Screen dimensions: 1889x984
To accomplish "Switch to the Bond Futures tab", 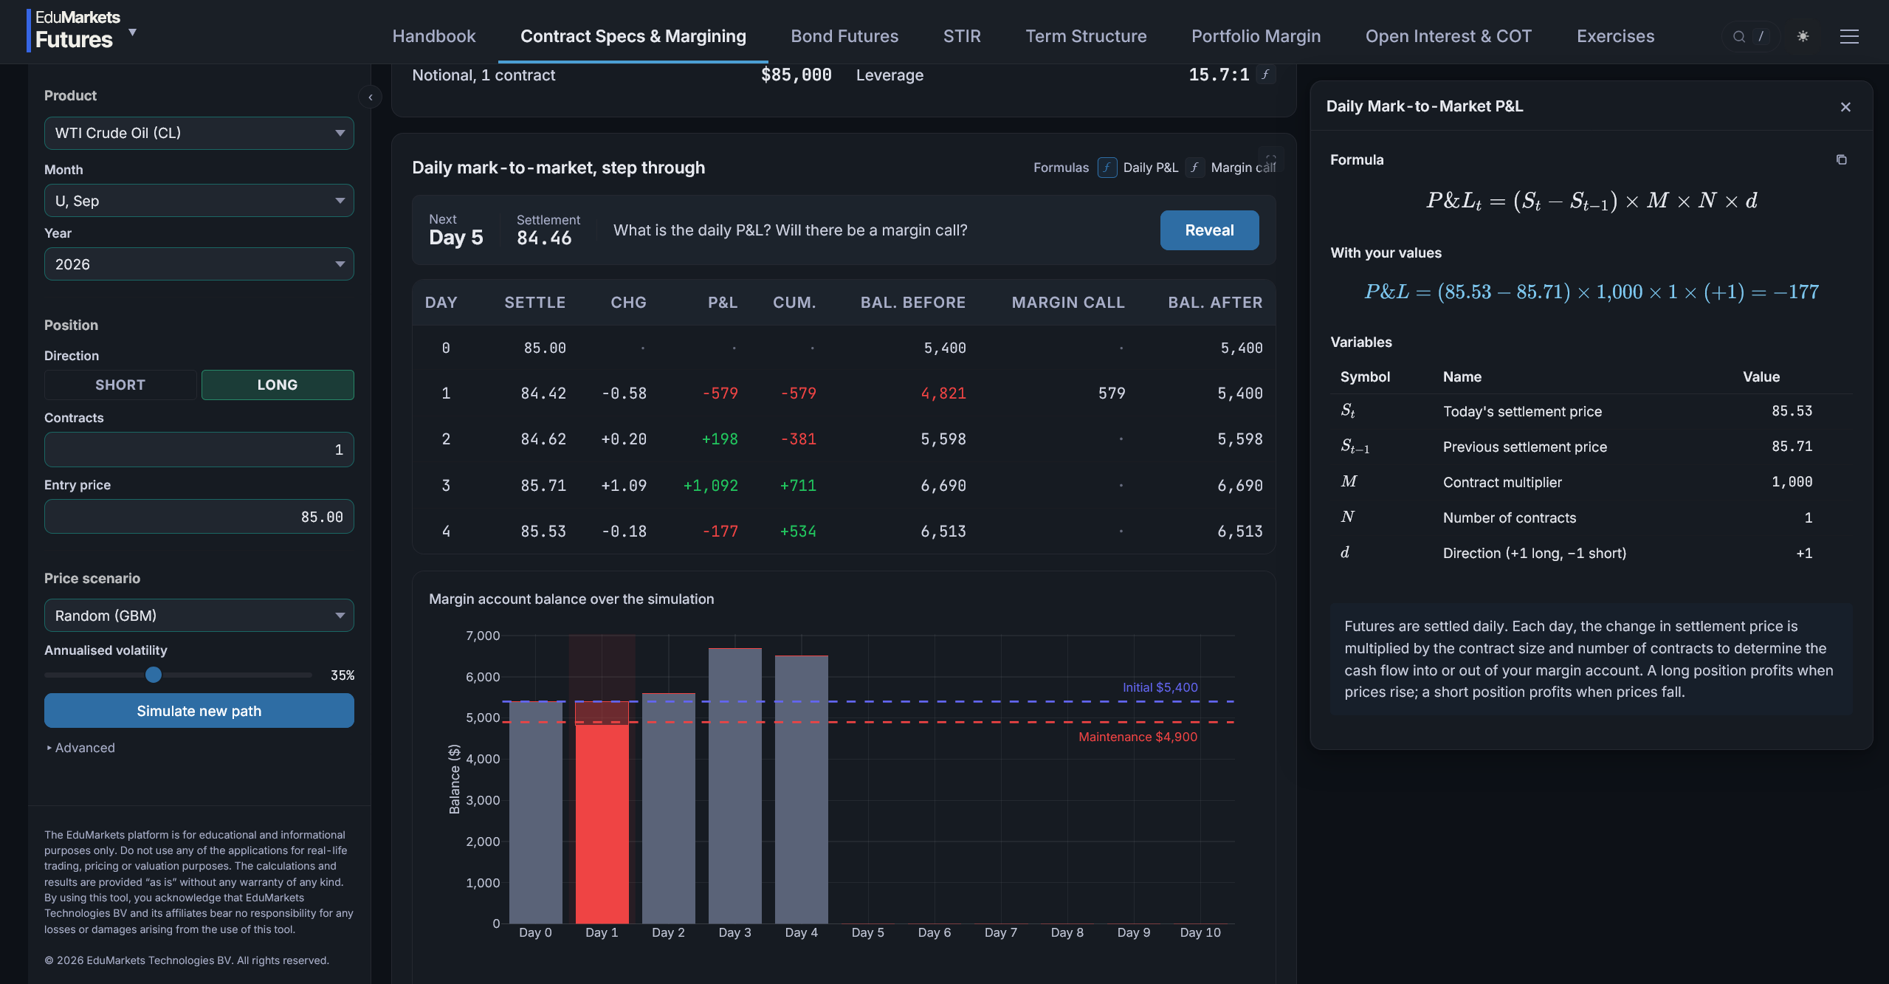I will 844,36.
